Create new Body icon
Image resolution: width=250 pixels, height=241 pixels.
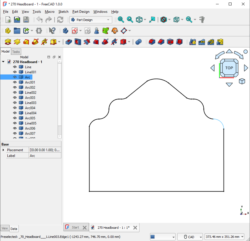(66, 31)
